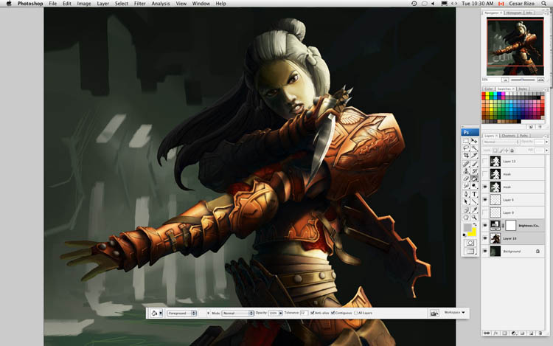Screen dimensions: 553x346
Task: Switch to the Styles tab
Action: coord(523,89)
